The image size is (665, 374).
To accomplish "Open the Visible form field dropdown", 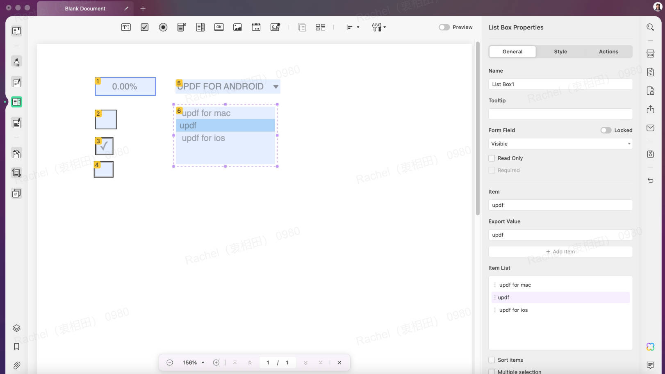I will [560, 144].
